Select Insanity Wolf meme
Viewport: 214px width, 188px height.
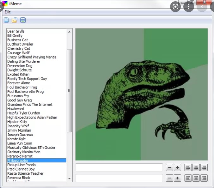pos(18,126)
